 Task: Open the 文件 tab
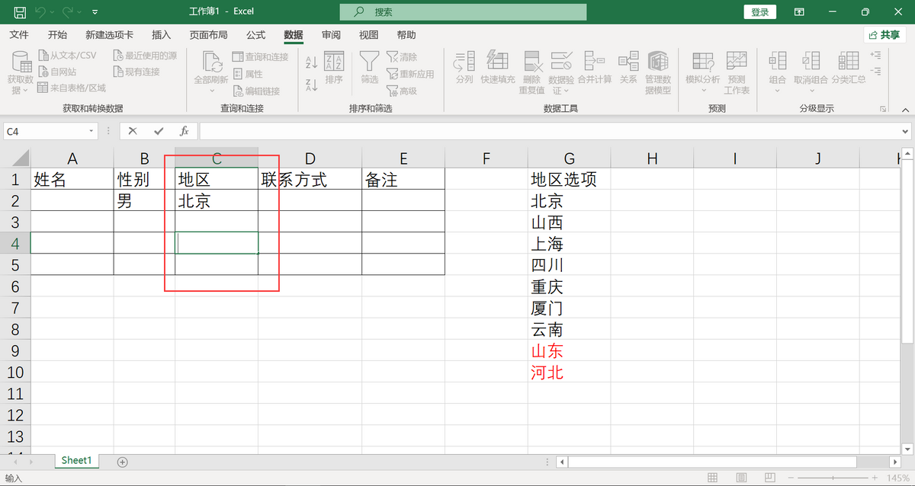[x=19, y=35]
